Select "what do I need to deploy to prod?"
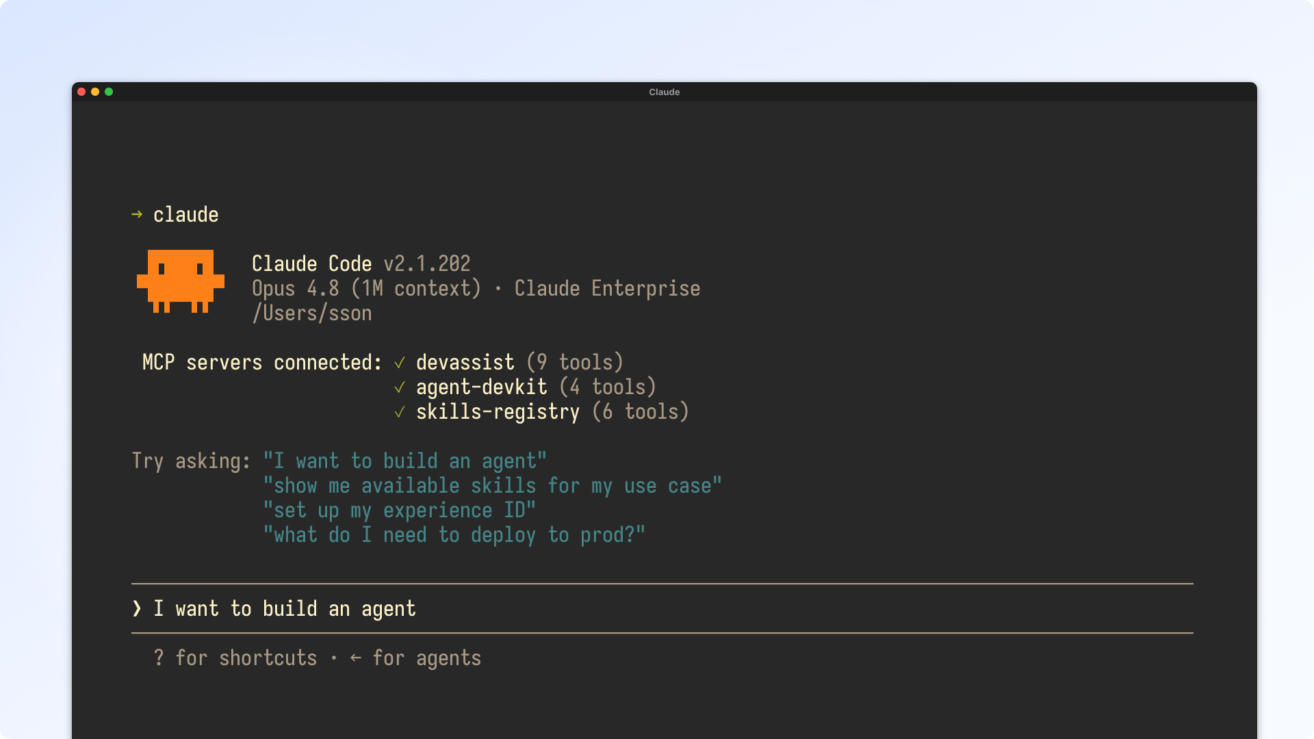Screen dimensions: 1314x739 pyautogui.click(x=454, y=535)
